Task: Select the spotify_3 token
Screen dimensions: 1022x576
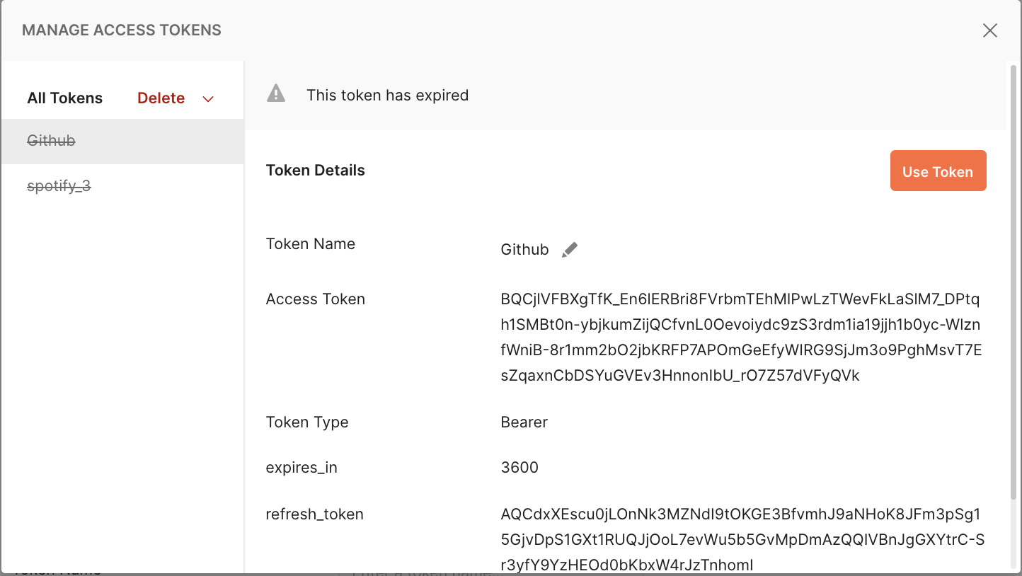Action: click(x=58, y=185)
